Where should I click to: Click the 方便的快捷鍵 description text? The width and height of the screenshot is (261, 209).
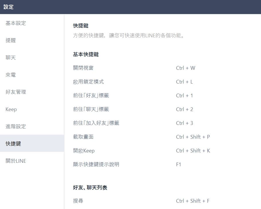[129, 35]
